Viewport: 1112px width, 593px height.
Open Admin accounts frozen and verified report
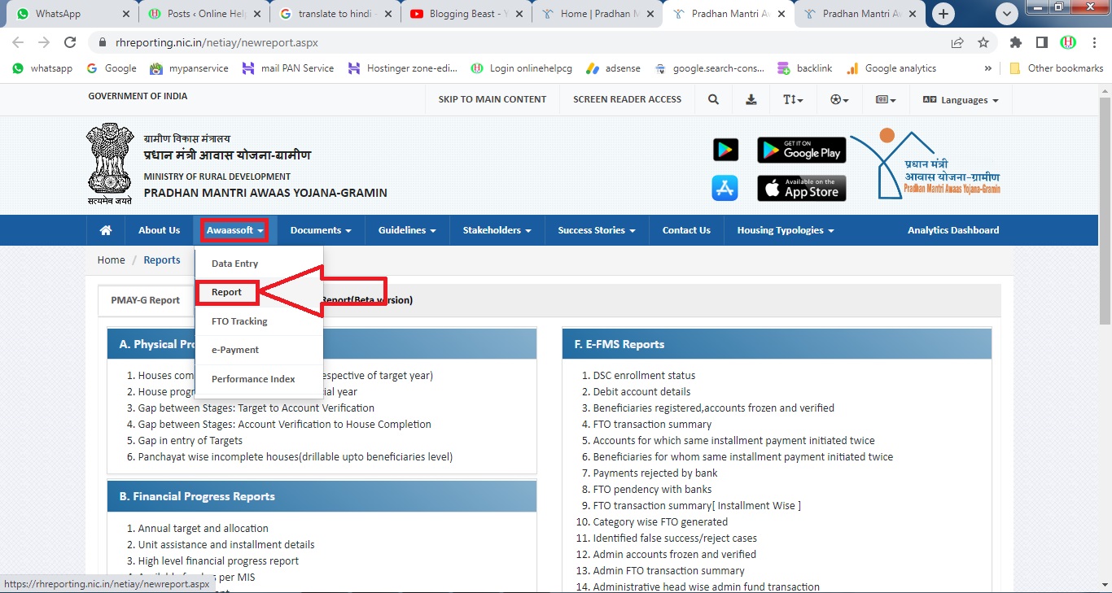point(674,555)
